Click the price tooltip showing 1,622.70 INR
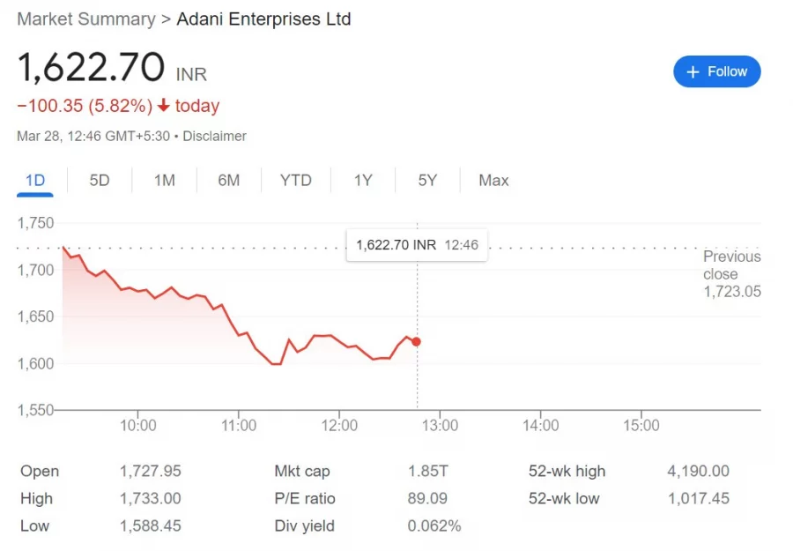This screenshot has height=551, width=793. coord(416,245)
